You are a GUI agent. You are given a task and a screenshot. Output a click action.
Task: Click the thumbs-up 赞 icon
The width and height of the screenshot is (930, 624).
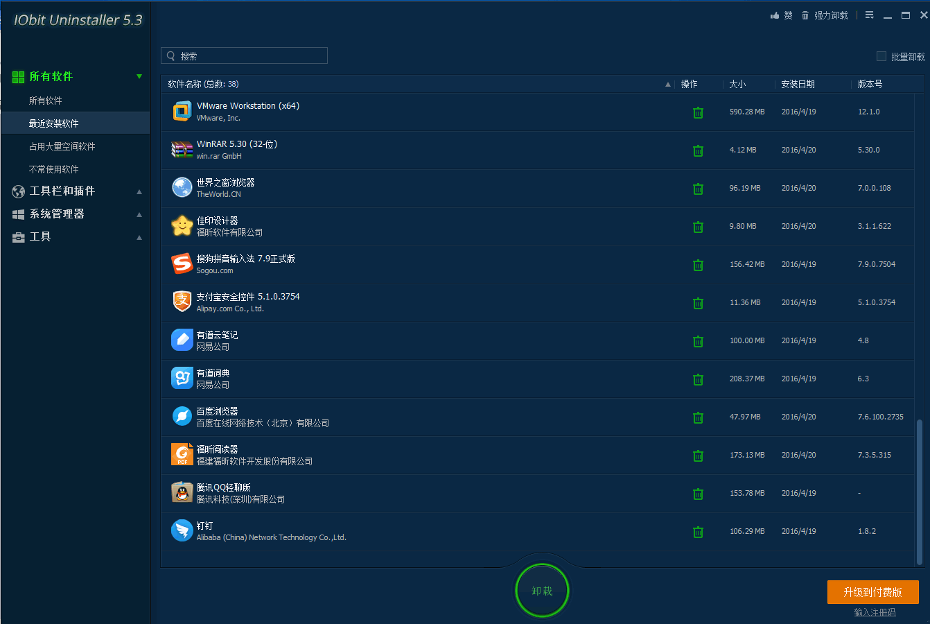coord(775,15)
